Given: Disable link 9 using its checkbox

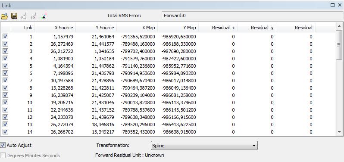Looking at the screenshot, I should tap(6, 95).
